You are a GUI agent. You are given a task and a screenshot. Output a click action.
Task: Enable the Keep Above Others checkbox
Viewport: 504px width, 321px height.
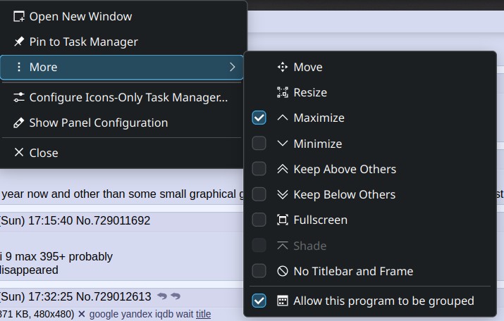(259, 169)
